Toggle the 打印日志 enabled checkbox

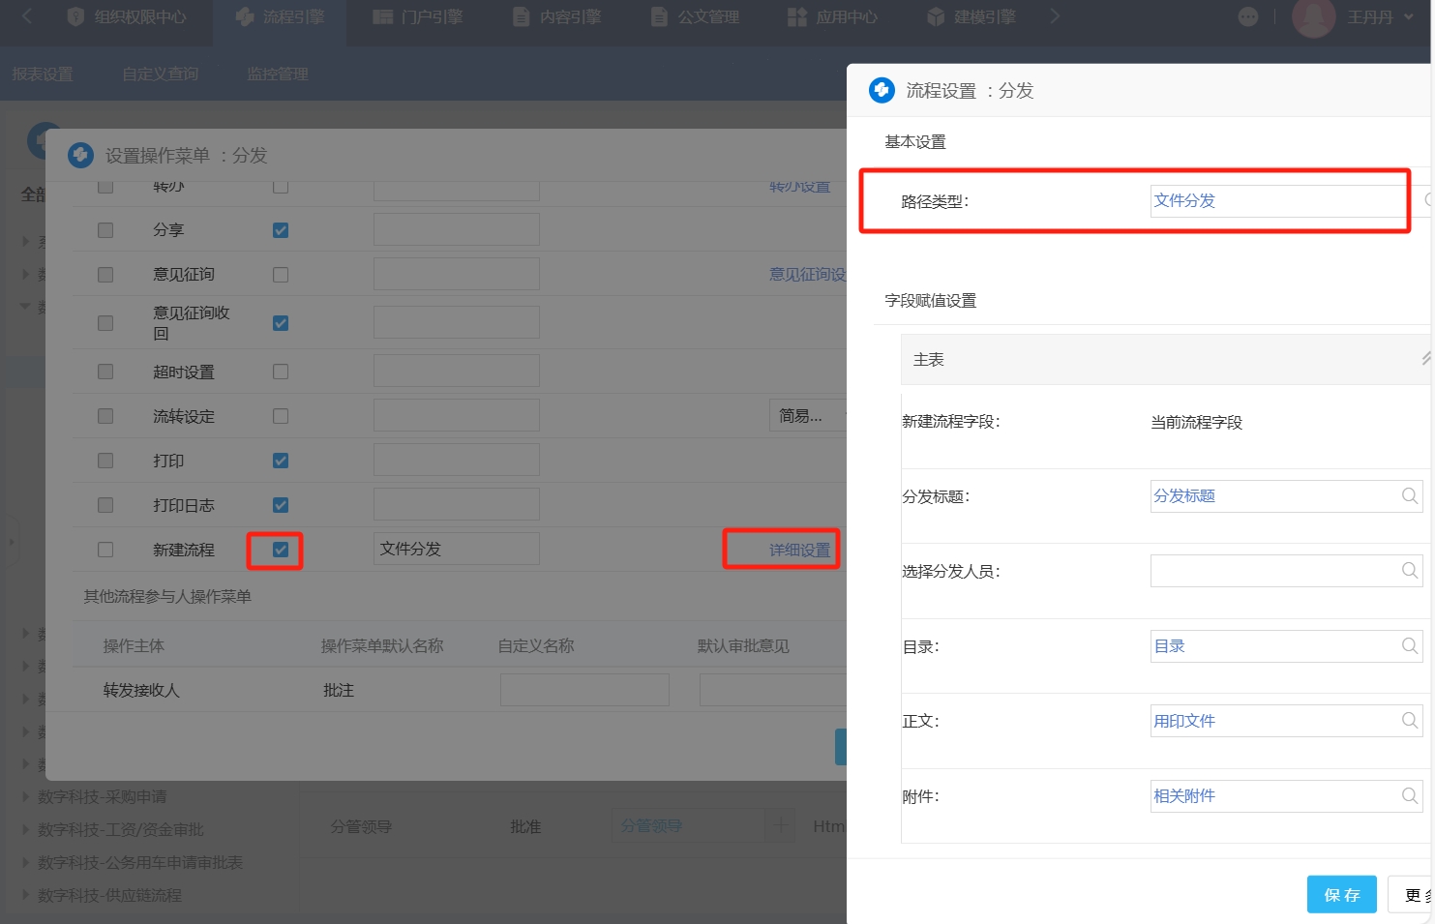click(x=281, y=505)
